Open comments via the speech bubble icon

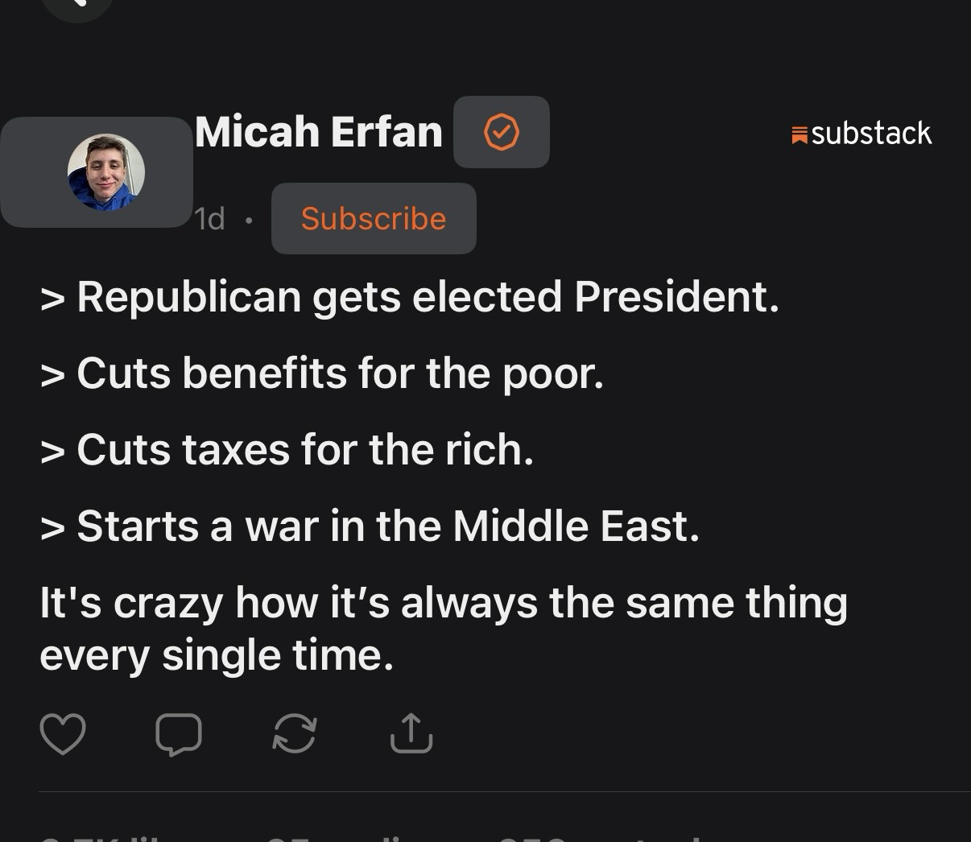[x=179, y=733]
